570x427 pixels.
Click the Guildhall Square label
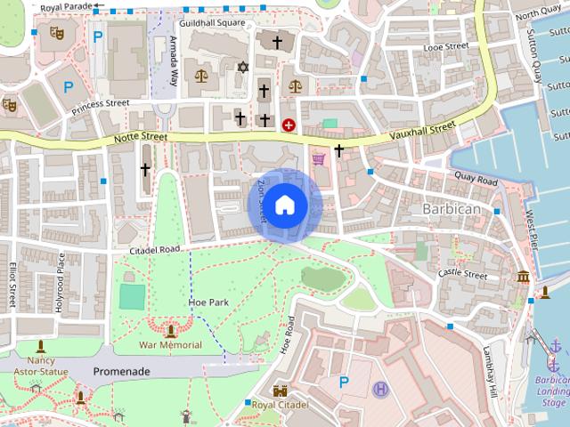point(213,23)
